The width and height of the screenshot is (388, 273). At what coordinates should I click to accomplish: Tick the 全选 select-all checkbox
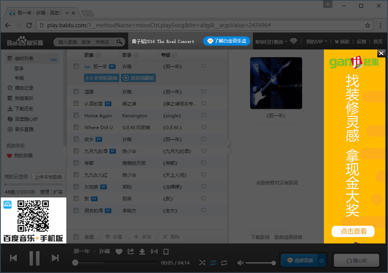tap(76, 237)
